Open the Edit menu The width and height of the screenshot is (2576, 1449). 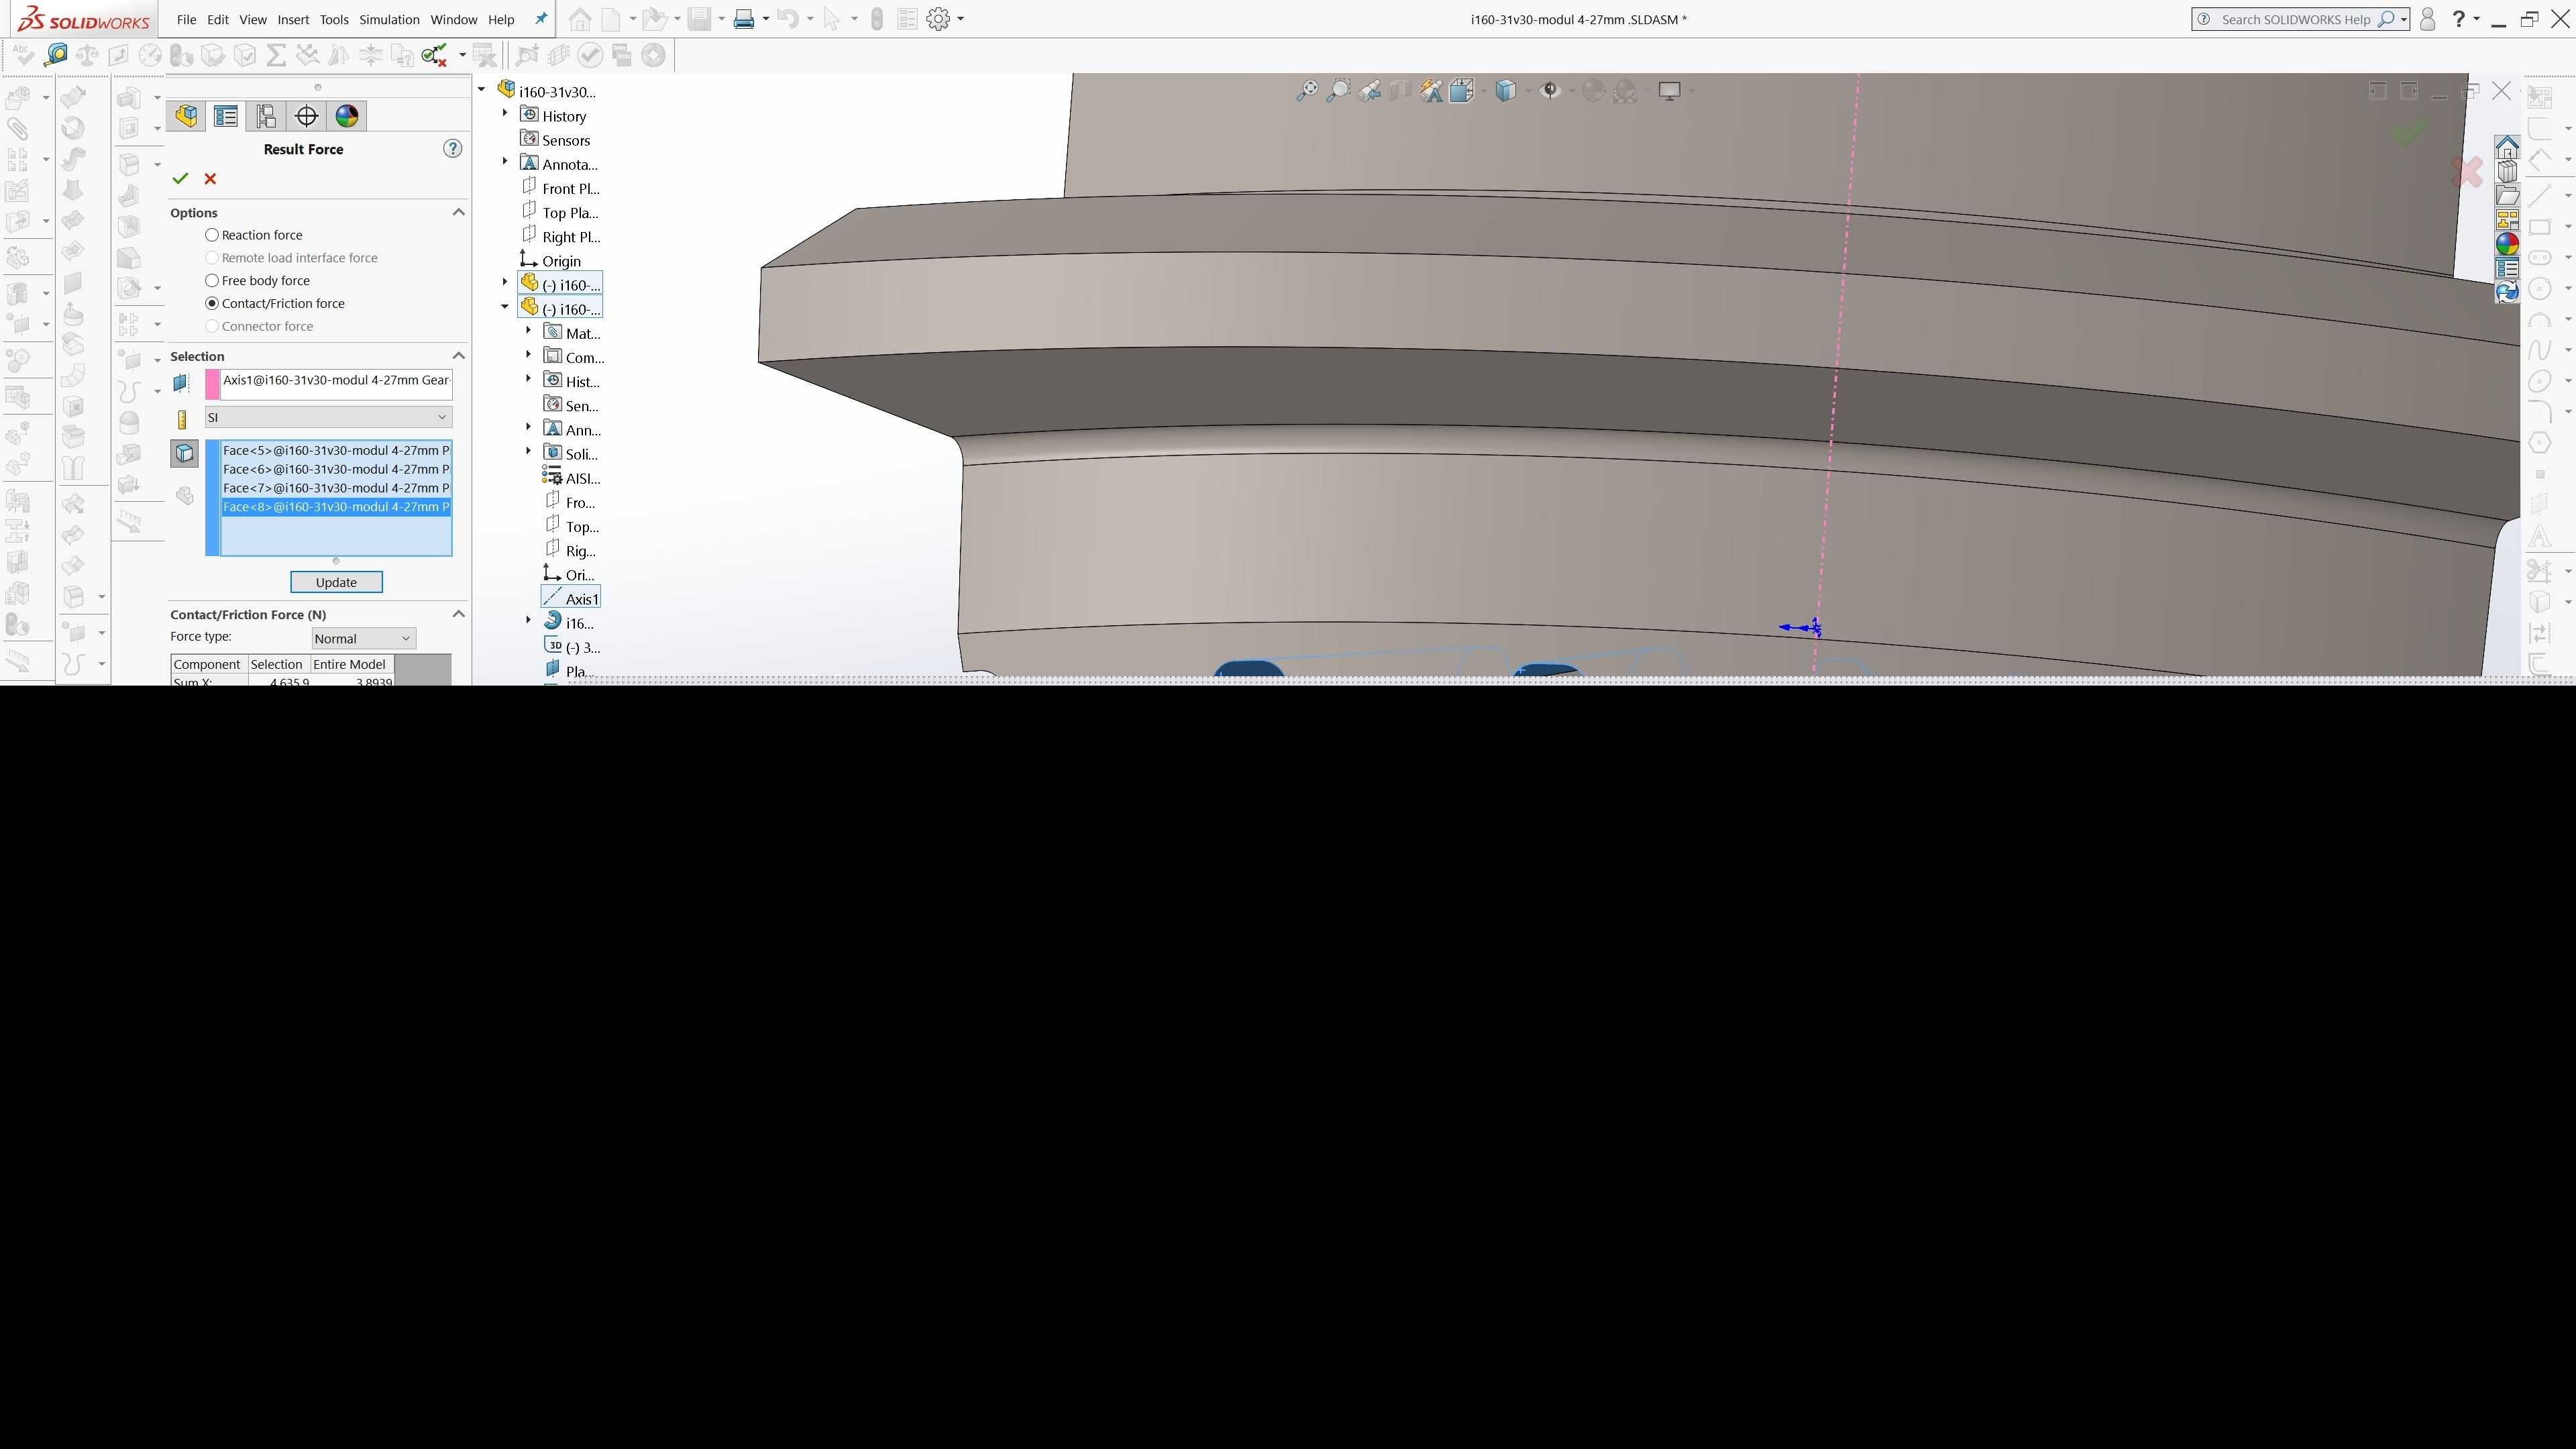tap(218, 19)
